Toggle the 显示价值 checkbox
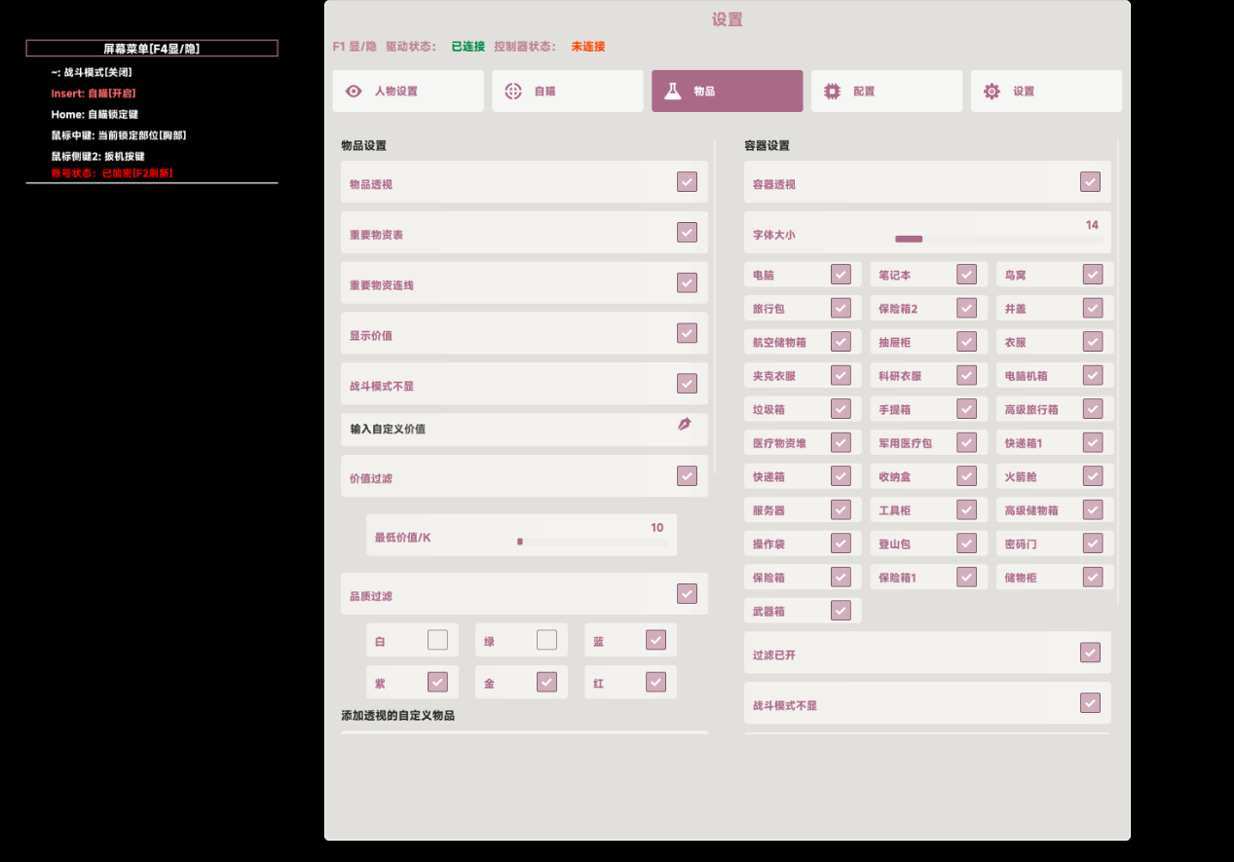 687,333
